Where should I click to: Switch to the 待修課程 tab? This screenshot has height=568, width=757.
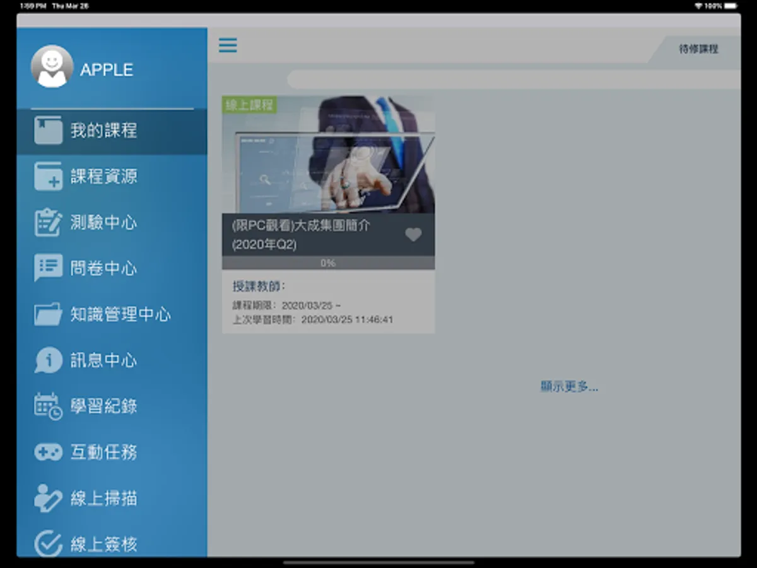[698, 49]
